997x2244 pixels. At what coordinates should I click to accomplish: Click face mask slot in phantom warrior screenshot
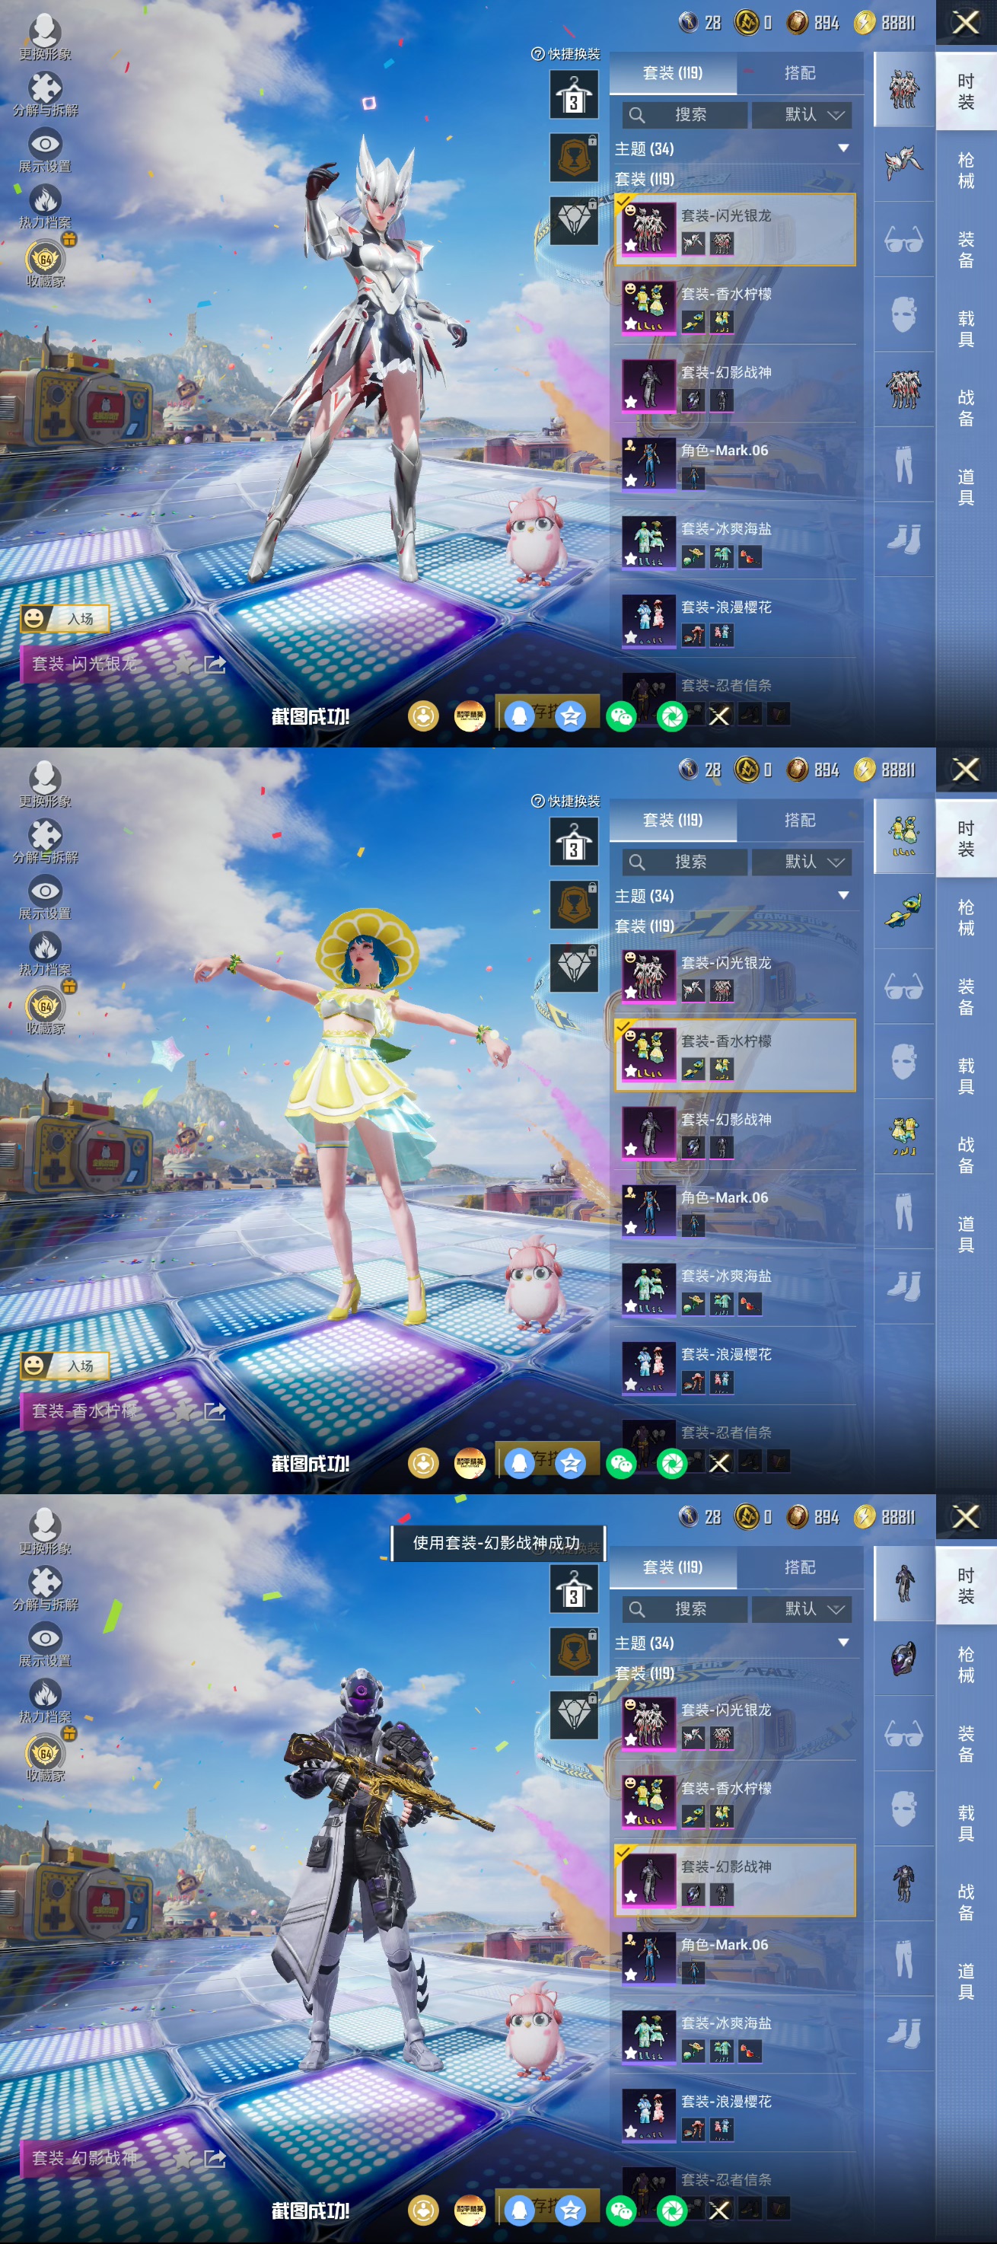[903, 1809]
